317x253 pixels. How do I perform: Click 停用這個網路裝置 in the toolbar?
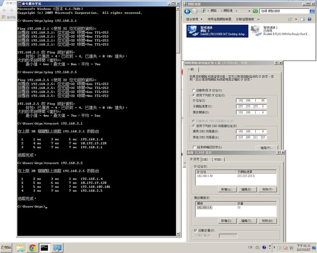pos(219,19)
